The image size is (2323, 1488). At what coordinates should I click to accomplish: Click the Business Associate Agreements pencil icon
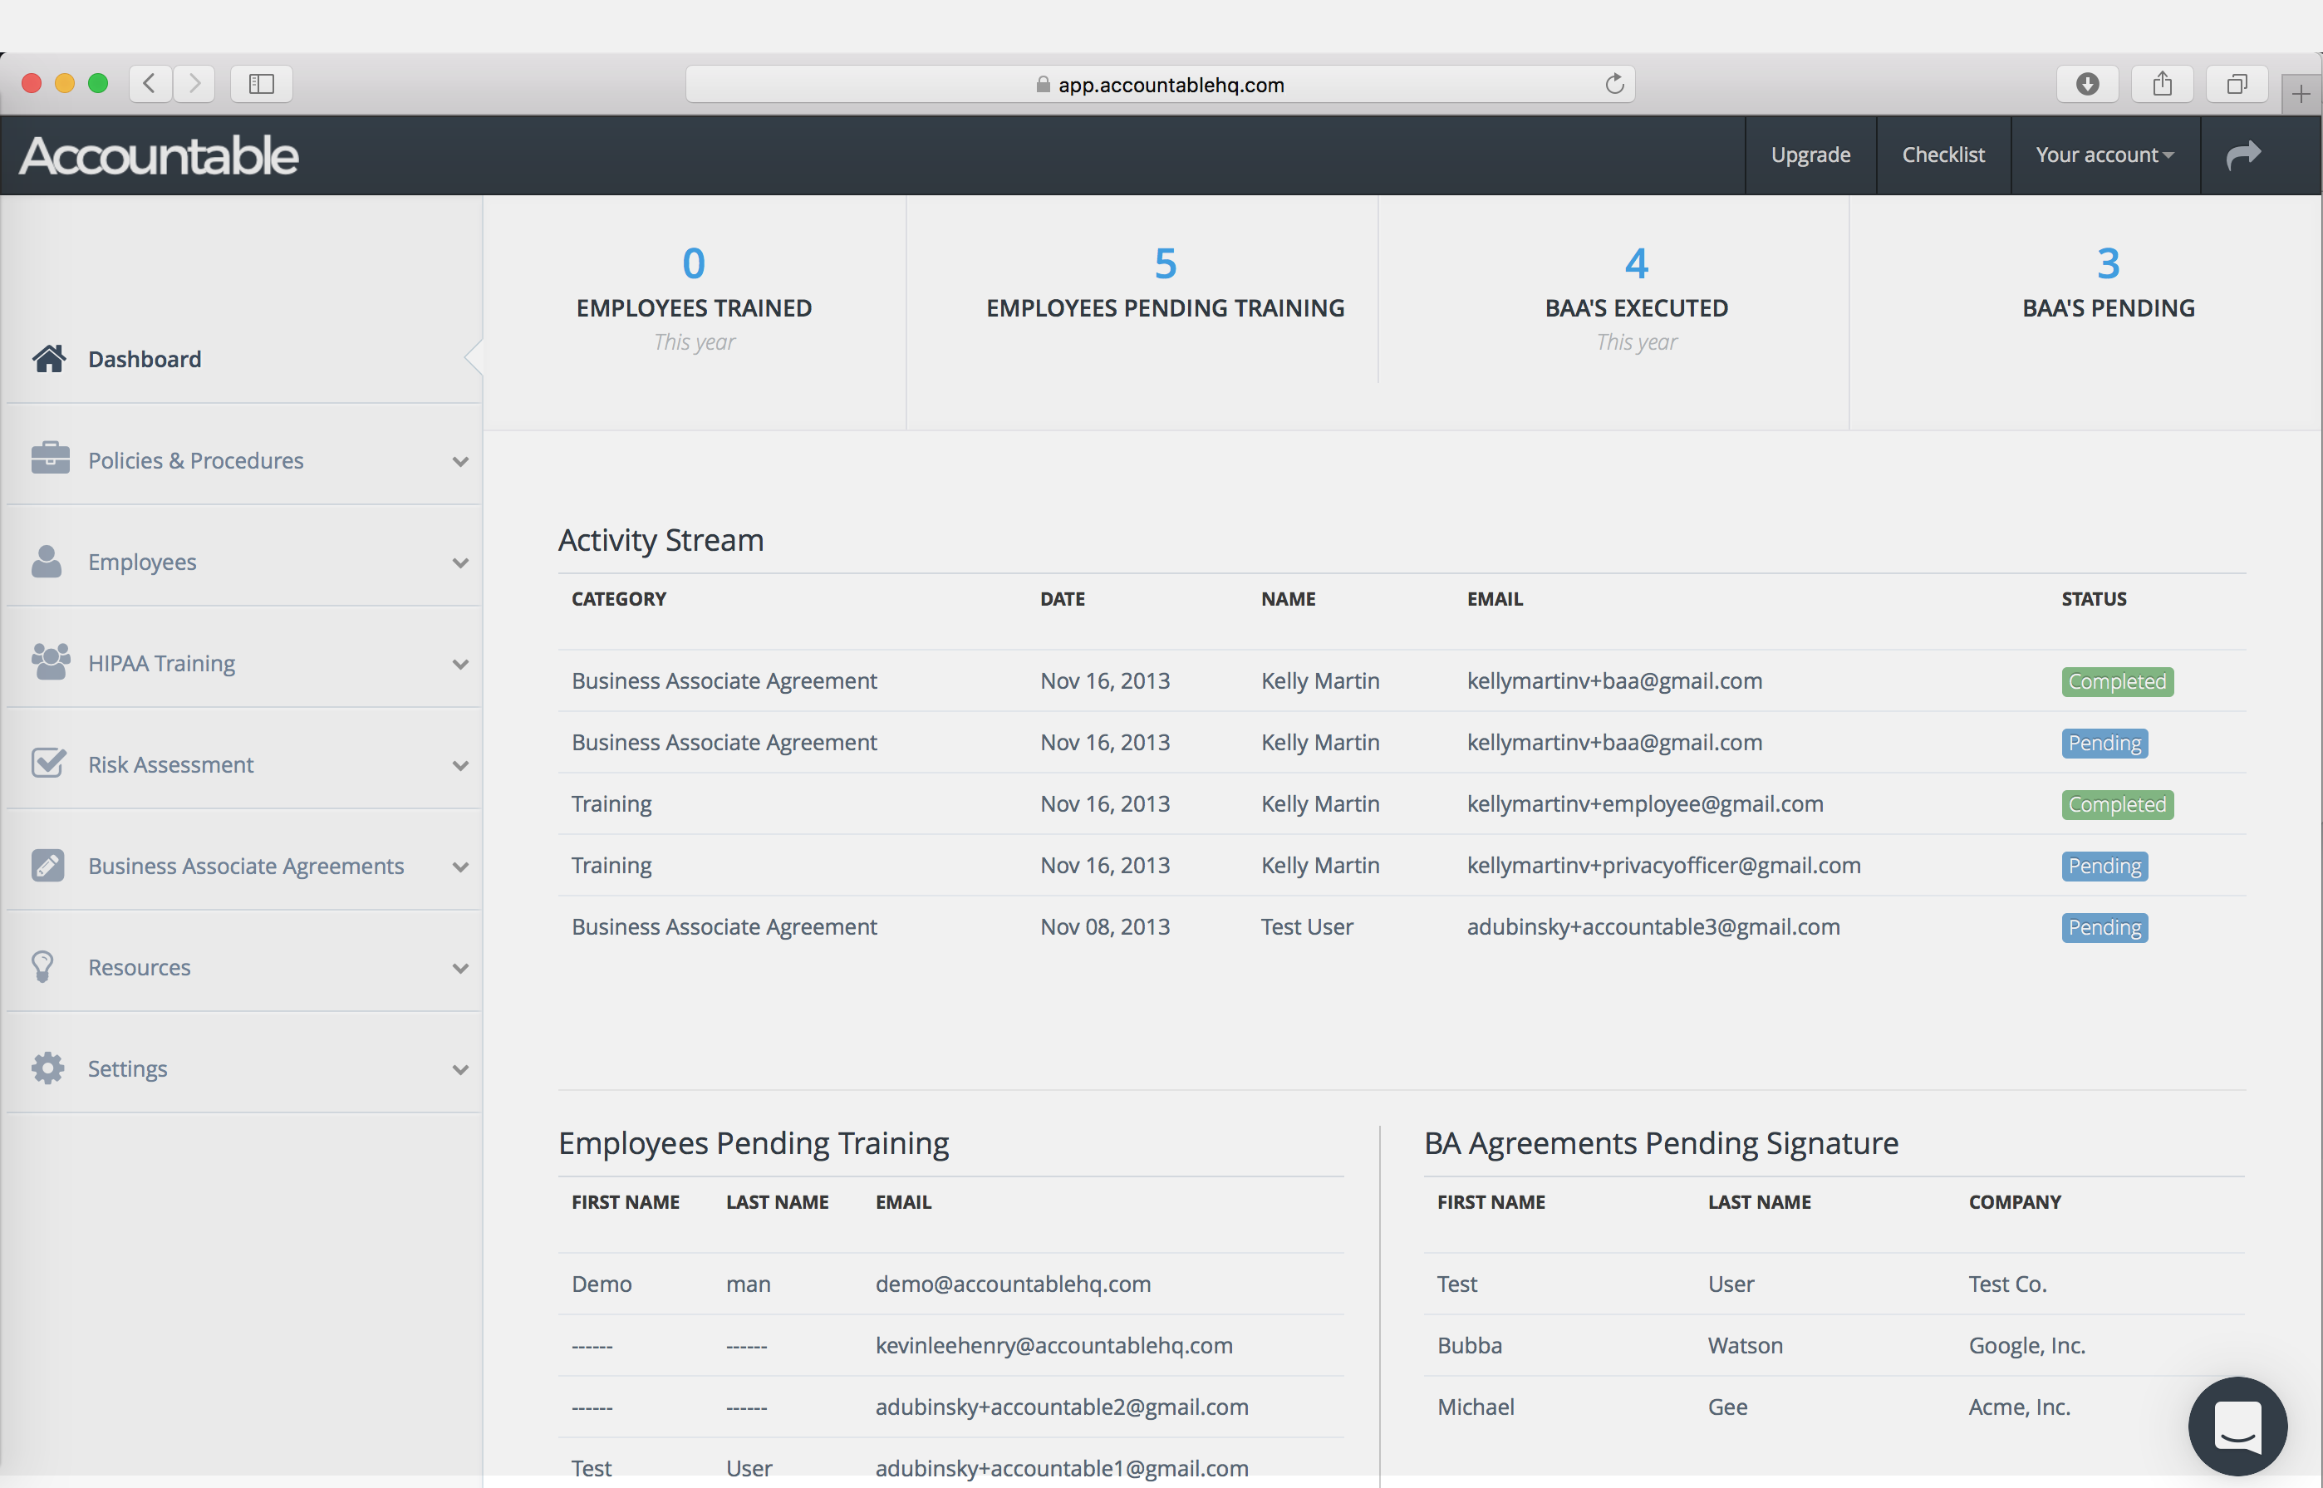pyautogui.click(x=48, y=865)
